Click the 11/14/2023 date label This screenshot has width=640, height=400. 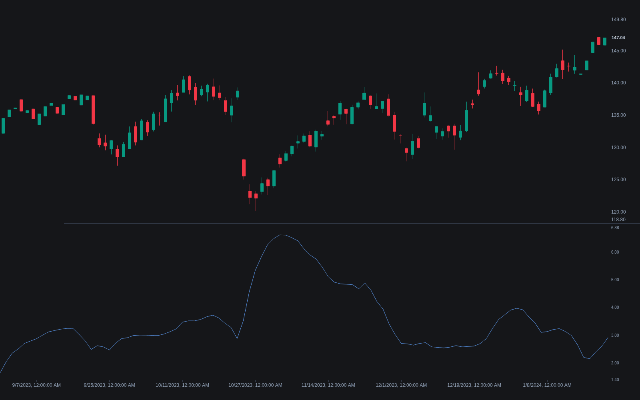[328, 385]
